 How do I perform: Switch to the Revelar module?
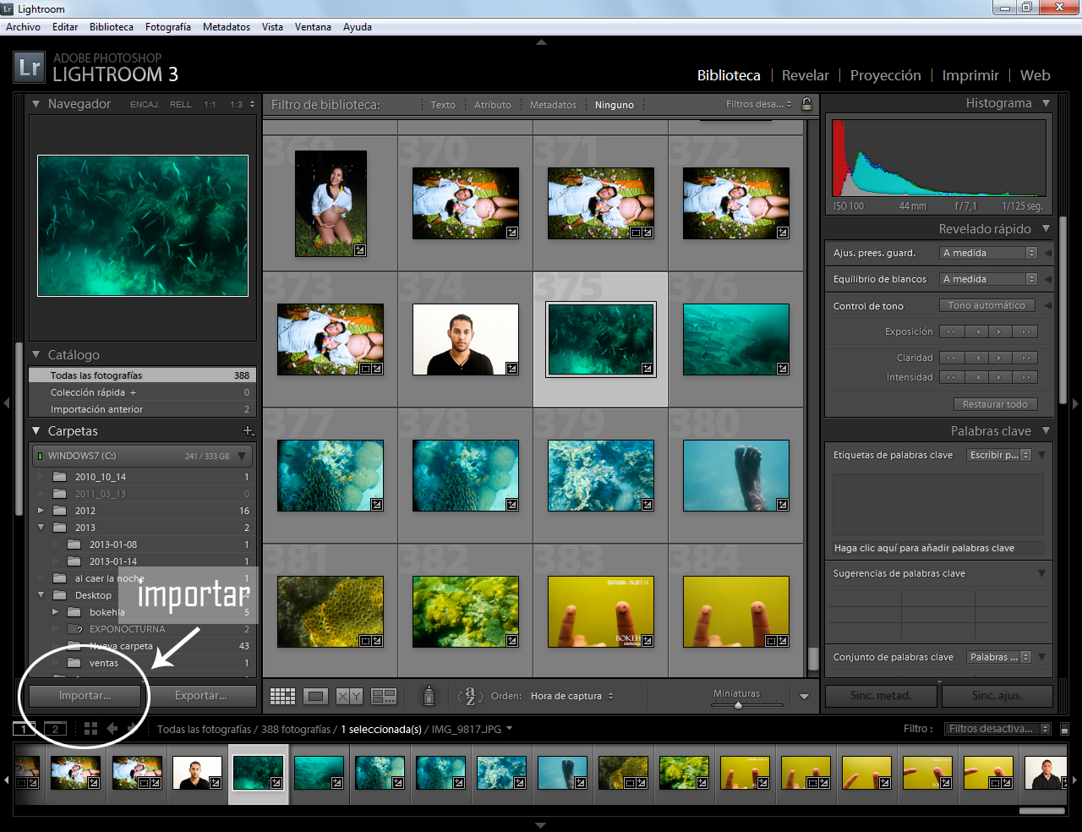click(x=805, y=74)
